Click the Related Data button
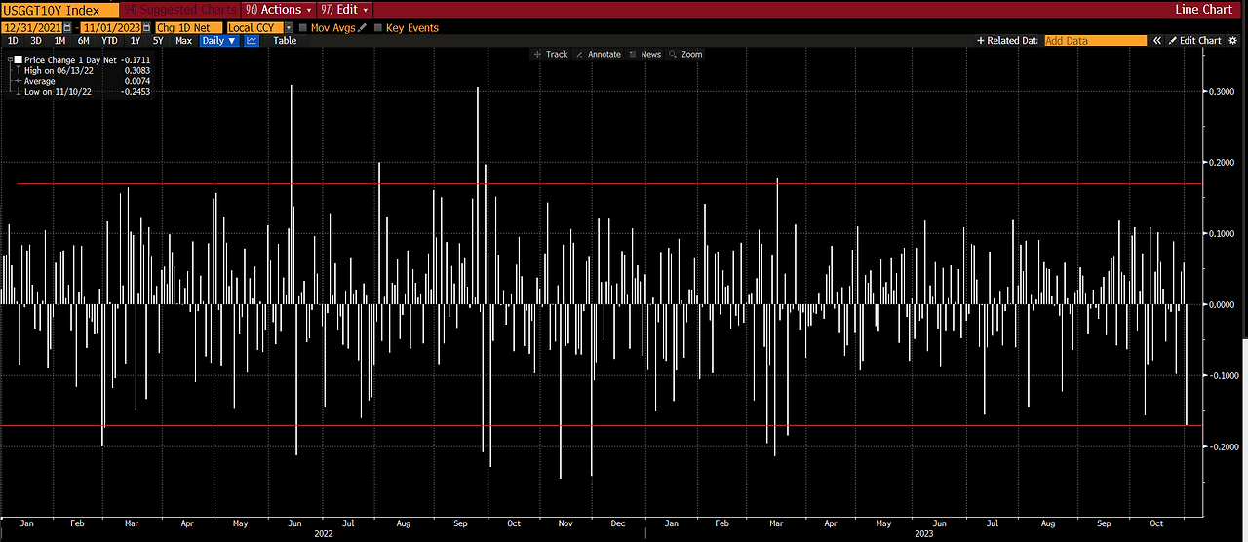 pyautogui.click(x=1008, y=41)
